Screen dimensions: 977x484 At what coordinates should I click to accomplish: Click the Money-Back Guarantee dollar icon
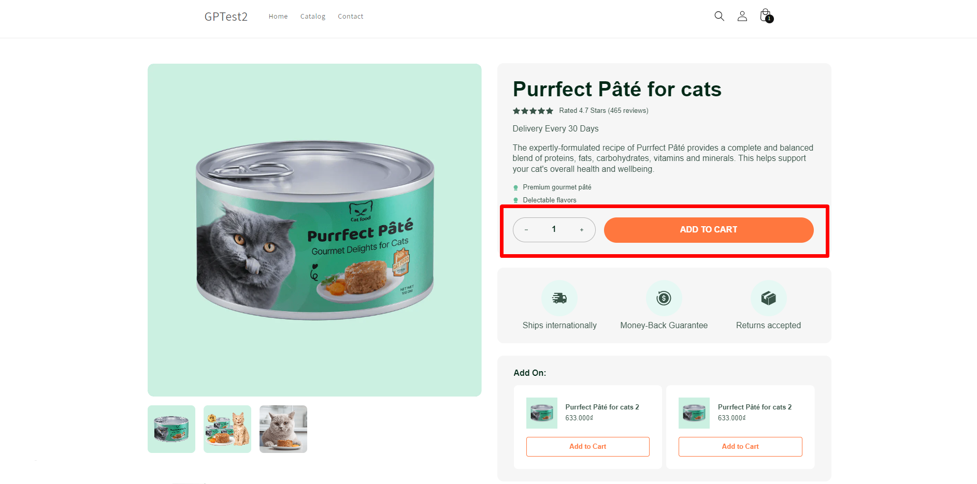[x=664, y=298]
